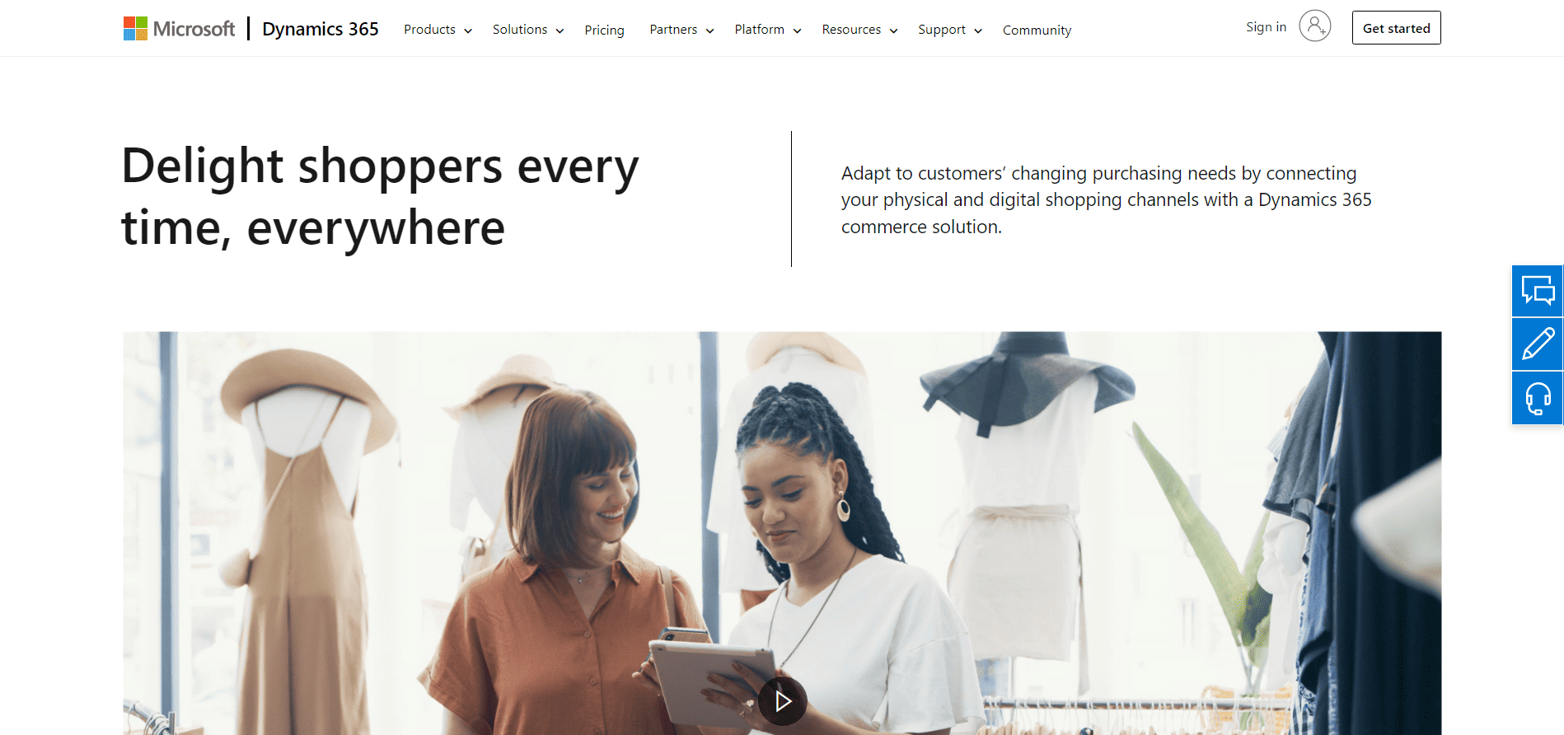The image size is (1564, 735).
Task: Expand the Support dropdown
Action: (949, 30)
